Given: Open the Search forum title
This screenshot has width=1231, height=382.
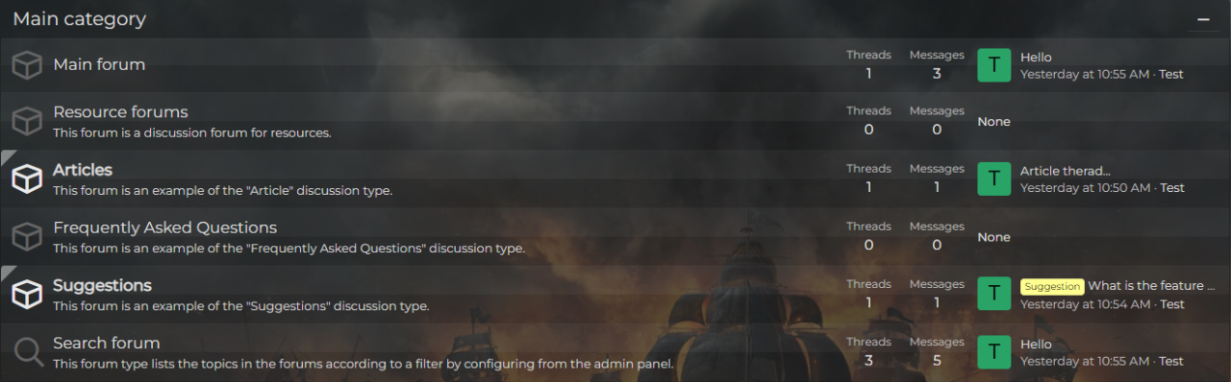Looking at the screenshot, I should (x=106, y=343).
